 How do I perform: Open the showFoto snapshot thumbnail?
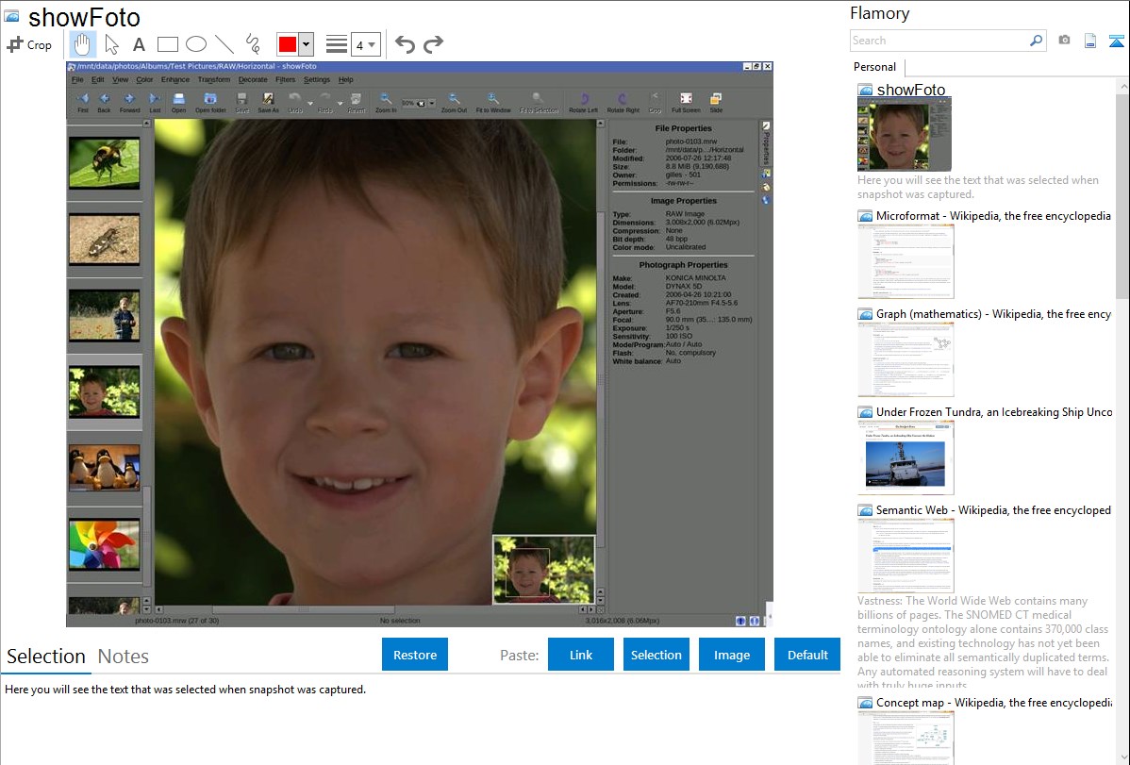905,135
